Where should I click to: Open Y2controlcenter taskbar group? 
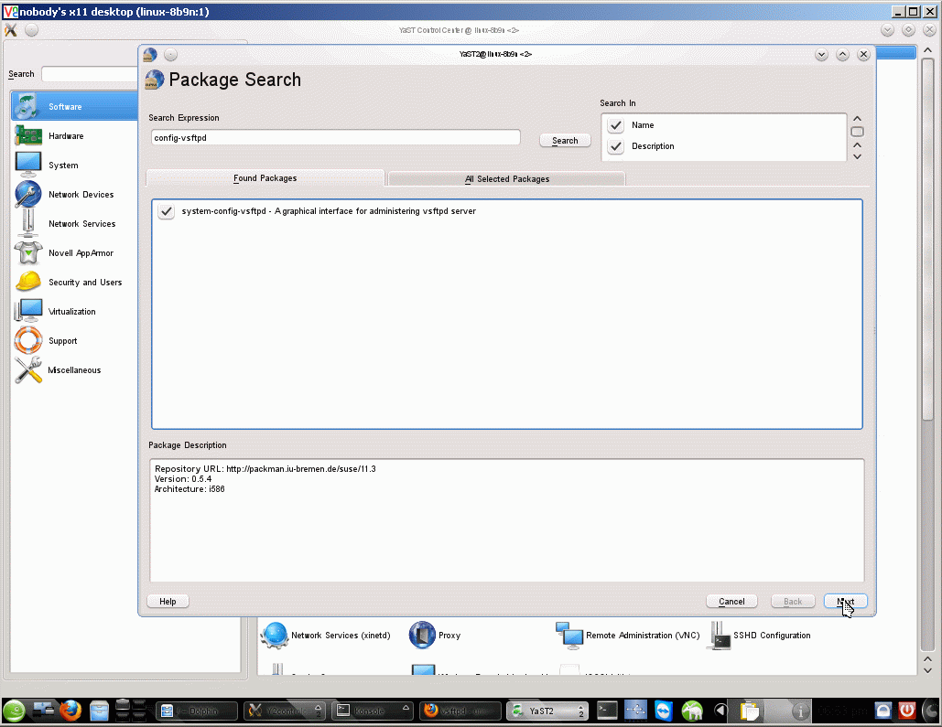[x=286, y=711]
